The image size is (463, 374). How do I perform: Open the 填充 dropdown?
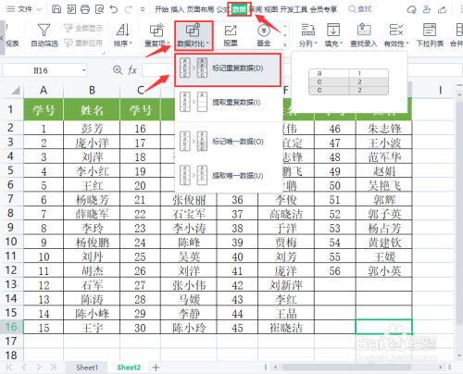(x=333, y=35)
